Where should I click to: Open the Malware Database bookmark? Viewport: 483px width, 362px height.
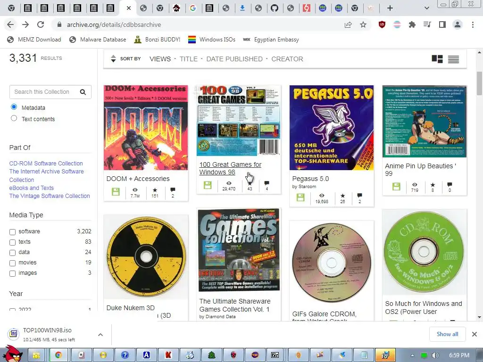98,40
